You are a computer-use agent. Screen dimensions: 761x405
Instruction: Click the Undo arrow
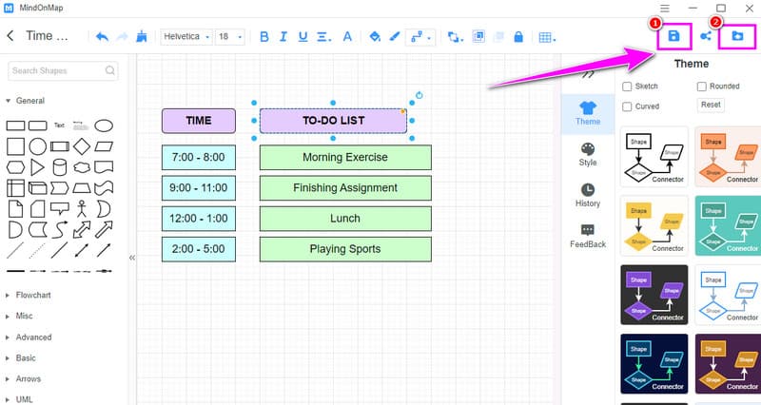[x=102, y=37]
